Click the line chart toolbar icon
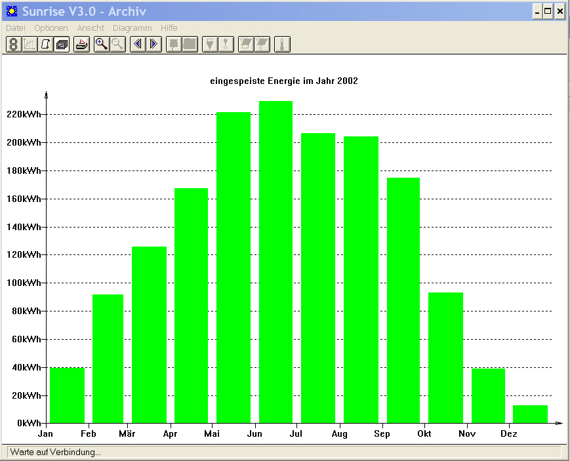 30,45
